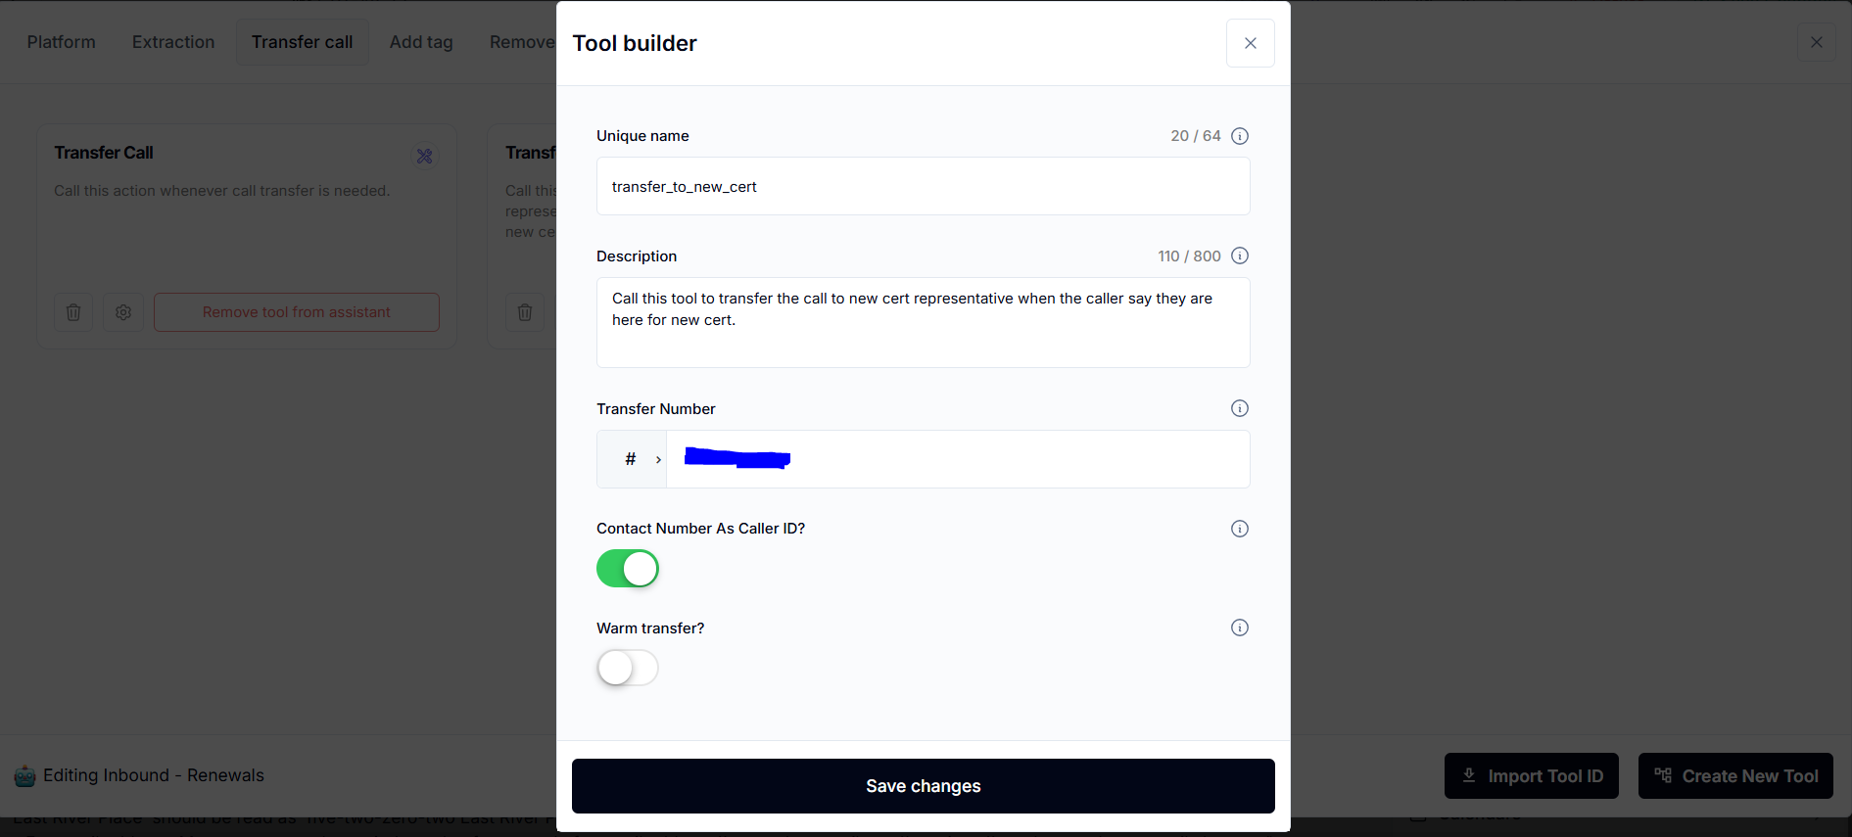Click the Unique name info icon
The image size is (1852, 837).
[x=1239, y=136]
